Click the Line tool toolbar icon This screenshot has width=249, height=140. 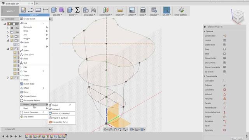31,10
